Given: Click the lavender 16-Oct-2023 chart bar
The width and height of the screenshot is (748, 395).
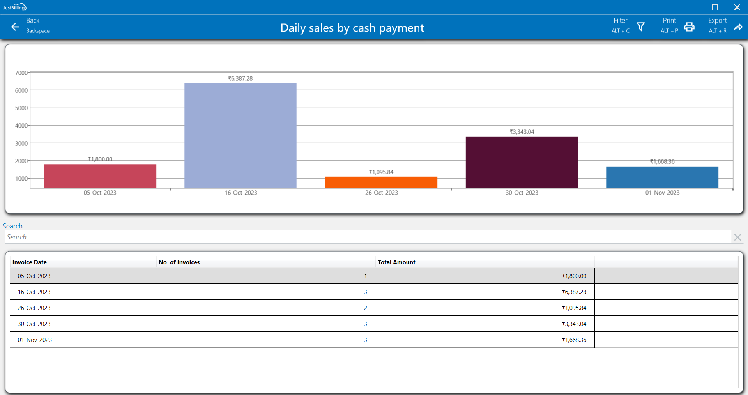Looking at the screenshot, I should point(240,136).
